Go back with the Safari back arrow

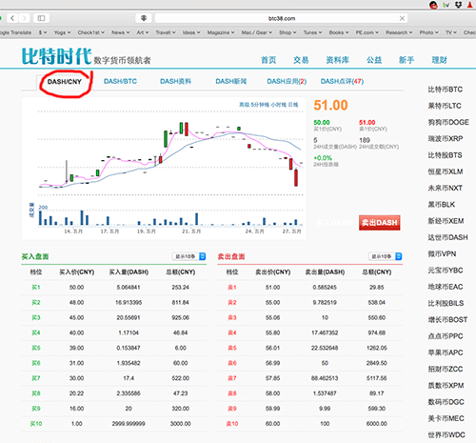(x=12, y=18)
